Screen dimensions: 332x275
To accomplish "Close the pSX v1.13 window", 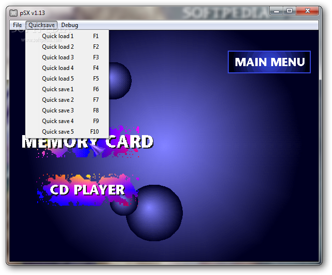I will pyautogui.click(x=307, y=11).
